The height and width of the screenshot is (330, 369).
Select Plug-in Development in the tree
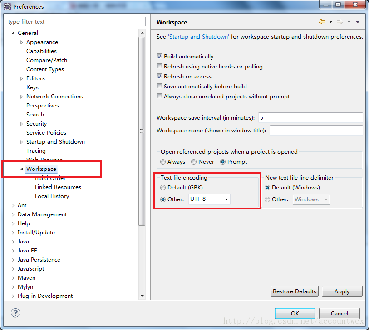pos(45,296)
